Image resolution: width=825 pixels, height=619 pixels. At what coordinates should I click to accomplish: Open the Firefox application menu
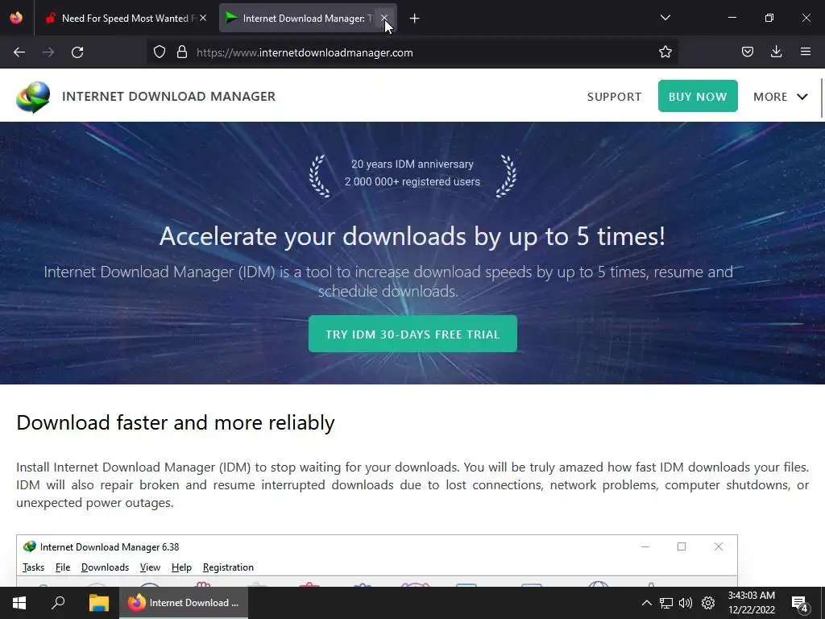click(x=806, y=52)
